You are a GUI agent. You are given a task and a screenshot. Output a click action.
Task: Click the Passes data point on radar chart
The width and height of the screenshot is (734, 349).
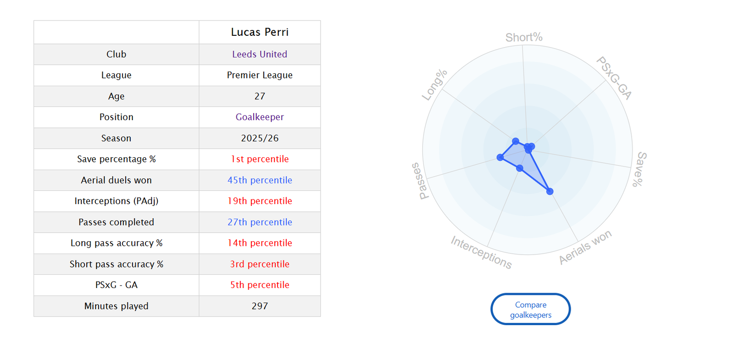500,157
